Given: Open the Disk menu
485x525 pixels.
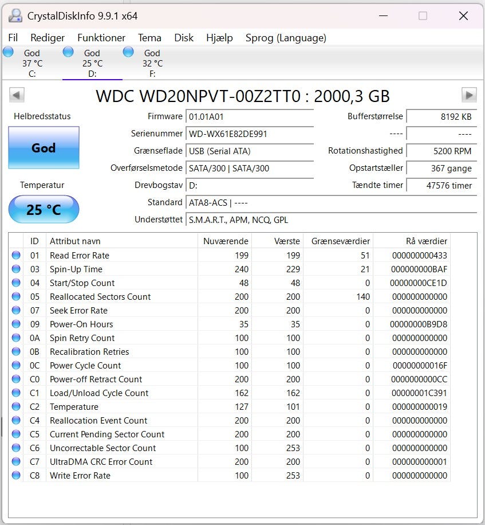Looking at the screenshot, I should 184,38.
